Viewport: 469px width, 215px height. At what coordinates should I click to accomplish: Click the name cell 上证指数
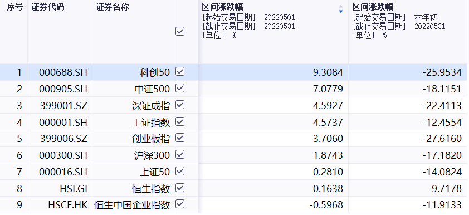pyautogui.click(x=151, y=123)
